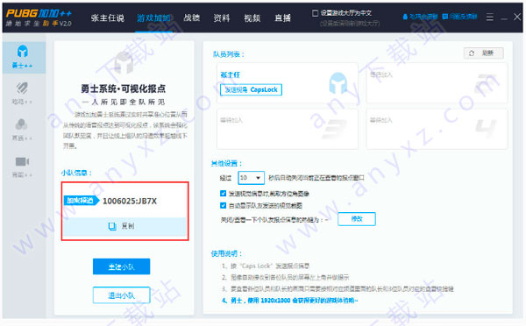Click the PUBG加加++ logo
This screenshot has height=326, width=526.
click(39, 18)
